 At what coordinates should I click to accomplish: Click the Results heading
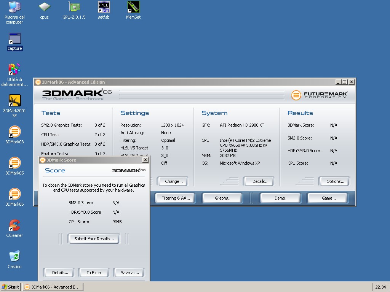(x=300, y=113)
